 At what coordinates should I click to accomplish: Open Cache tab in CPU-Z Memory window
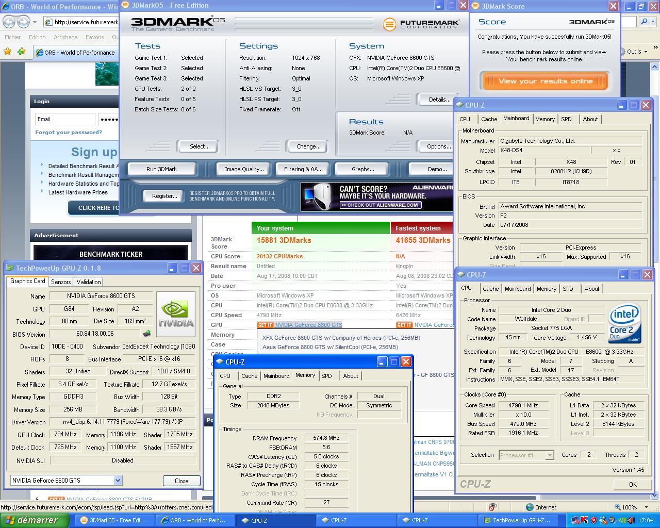(x=250, y=376)
